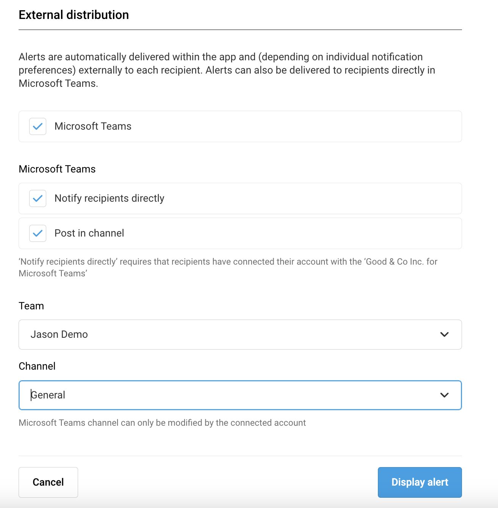Click empty space in Post in channel row
This screenshot has height=508, width=498.
click(x=303, y=234)
